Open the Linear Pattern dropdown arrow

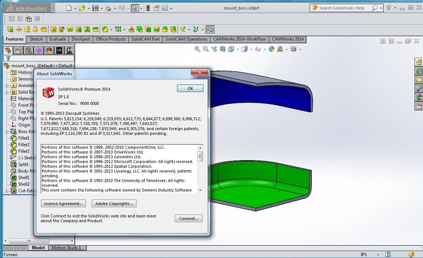click(x=124, y=30)
